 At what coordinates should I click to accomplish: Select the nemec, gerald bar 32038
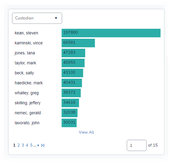pyautogui.click(x=70, y=113)
